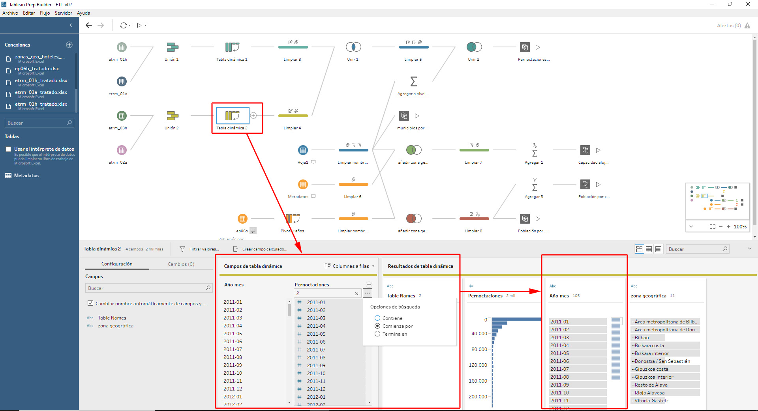Click the Tabla dinámica 2 pivot step icon

pos(232,116)
